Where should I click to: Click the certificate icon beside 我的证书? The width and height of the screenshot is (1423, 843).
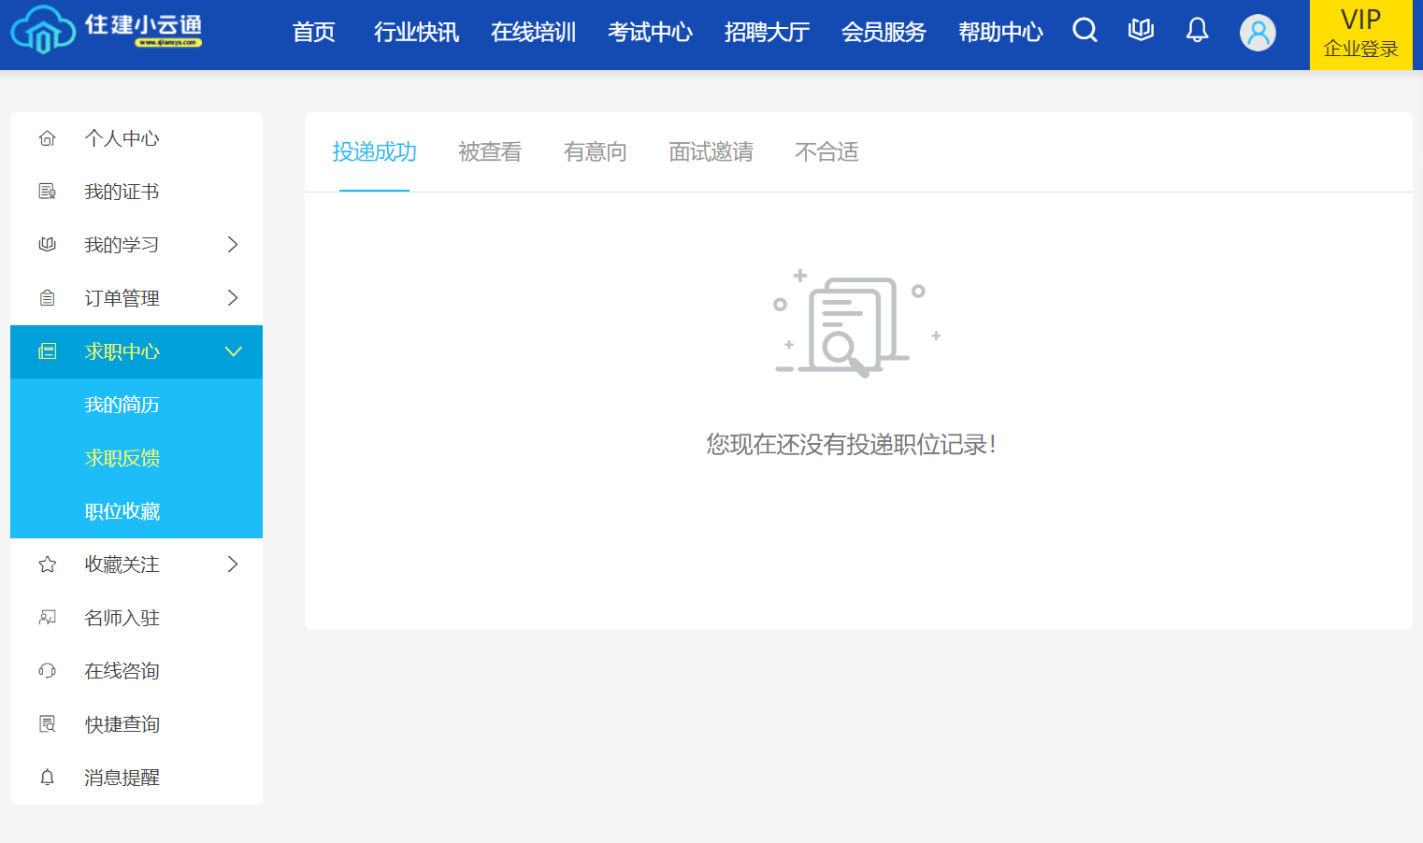click(48, 192)
